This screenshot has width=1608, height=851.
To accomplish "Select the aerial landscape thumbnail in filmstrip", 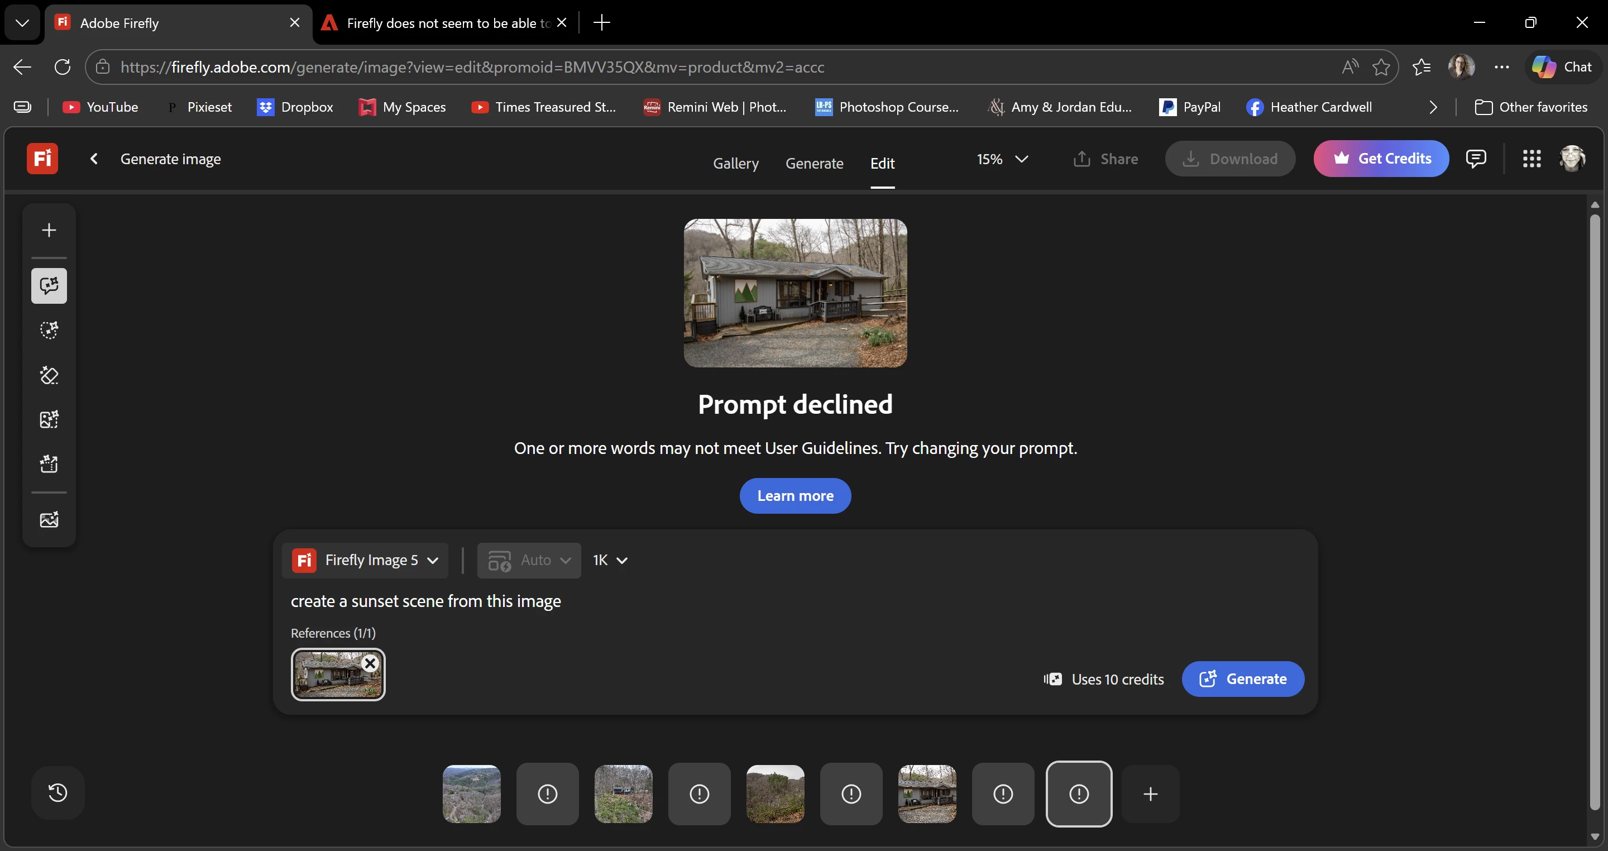I will tap(471, 793).
